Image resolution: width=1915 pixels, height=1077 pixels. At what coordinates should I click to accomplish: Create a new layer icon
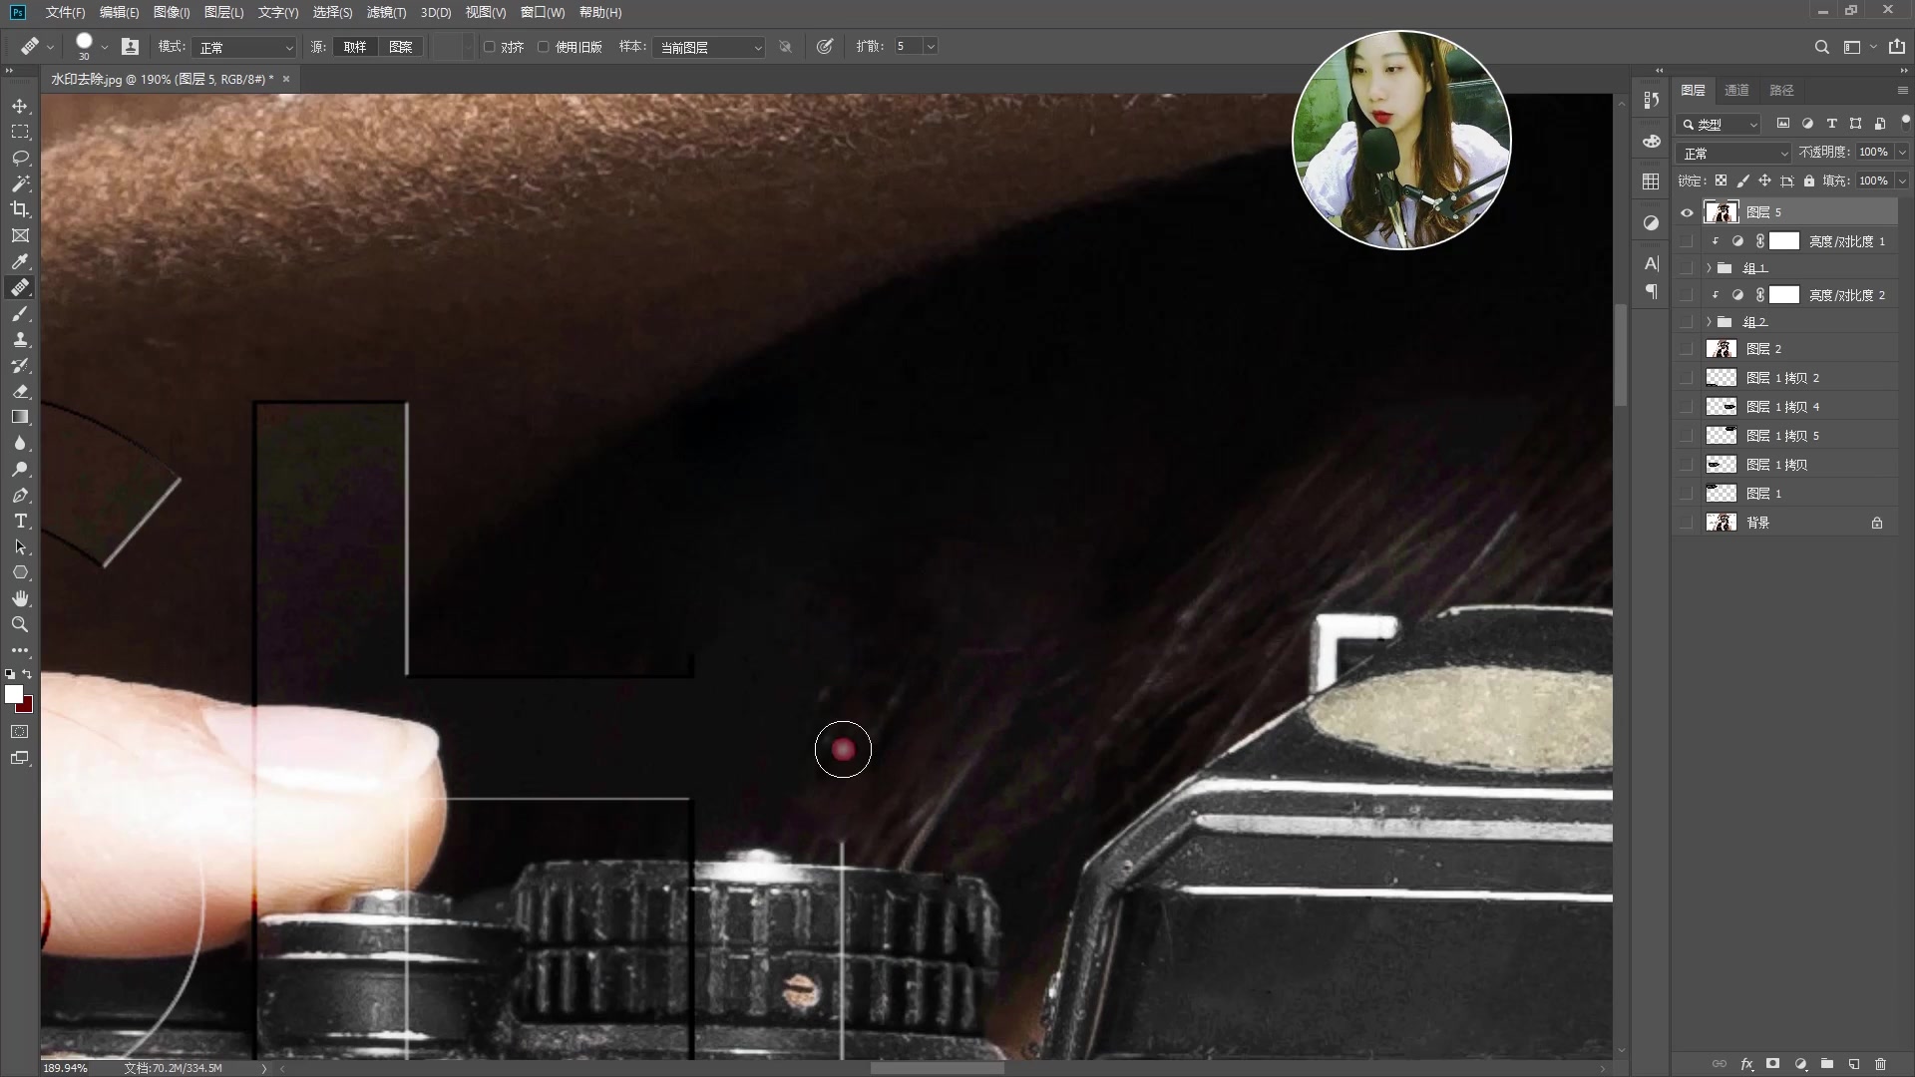click(1853, 1064)
